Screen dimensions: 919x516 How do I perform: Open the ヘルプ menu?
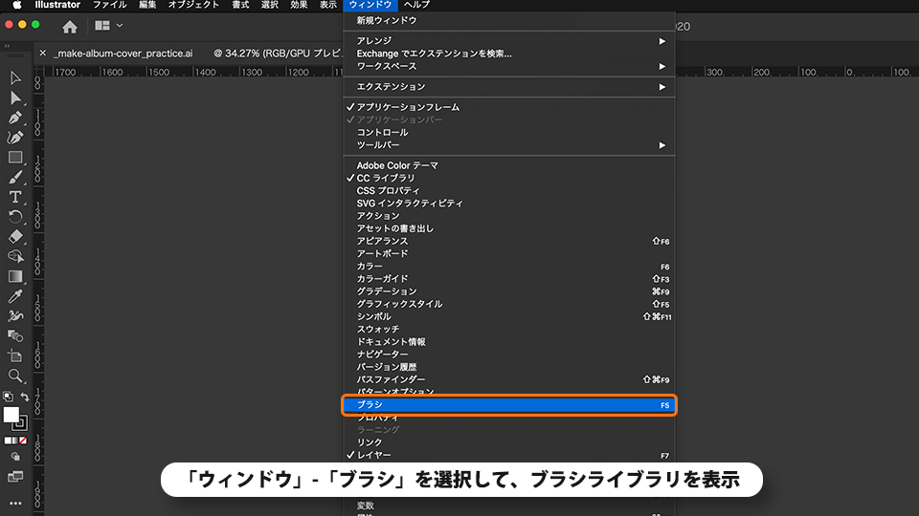(416, 5)
